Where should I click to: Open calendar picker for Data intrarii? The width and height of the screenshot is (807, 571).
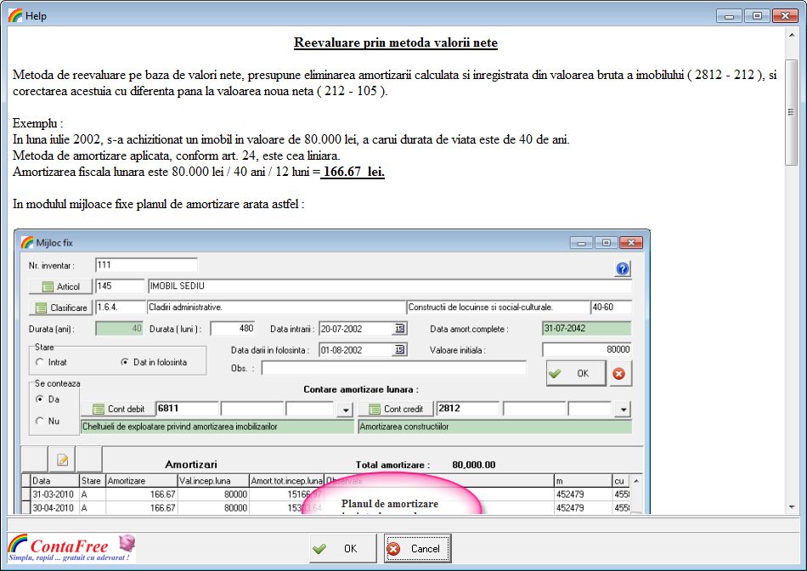point(399,330)
